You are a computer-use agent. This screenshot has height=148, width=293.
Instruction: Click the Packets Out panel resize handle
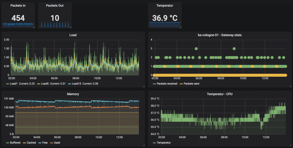click(x=70, y=28)
